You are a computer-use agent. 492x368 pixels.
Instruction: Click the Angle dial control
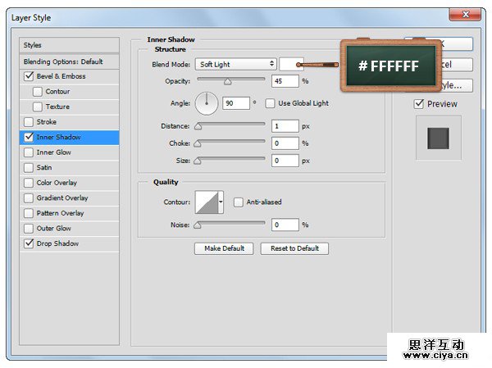coord(207,103)
